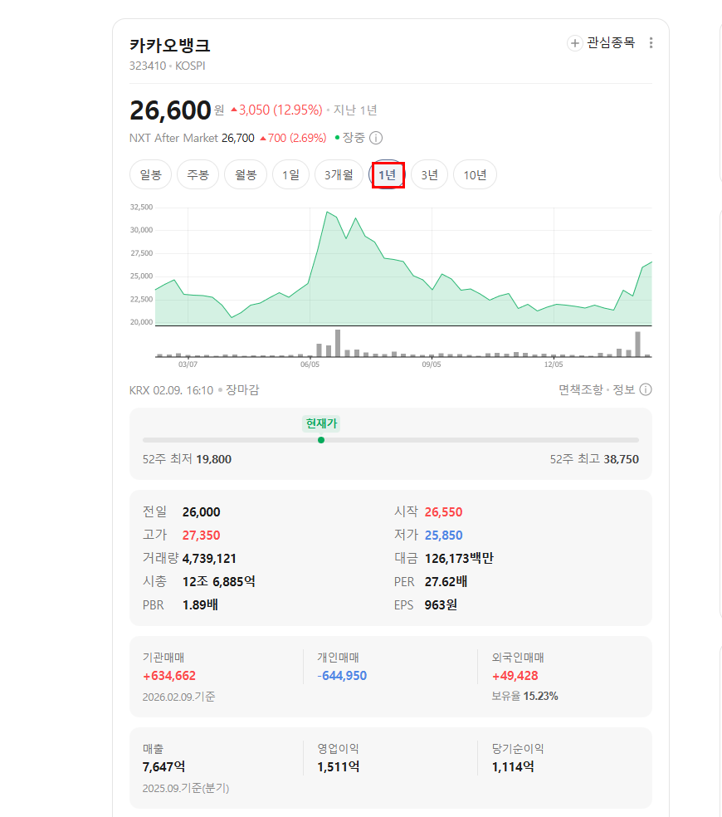Switch chart to 1일 period
722x817 pixels.
coord(290,174)
